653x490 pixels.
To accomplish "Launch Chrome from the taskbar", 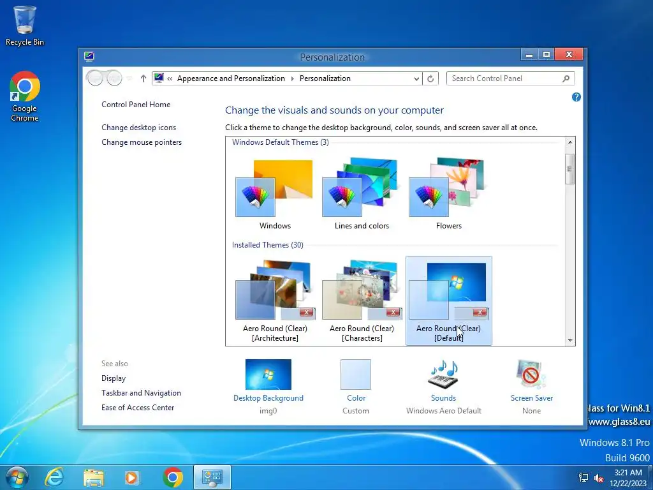I will [173, 477].
